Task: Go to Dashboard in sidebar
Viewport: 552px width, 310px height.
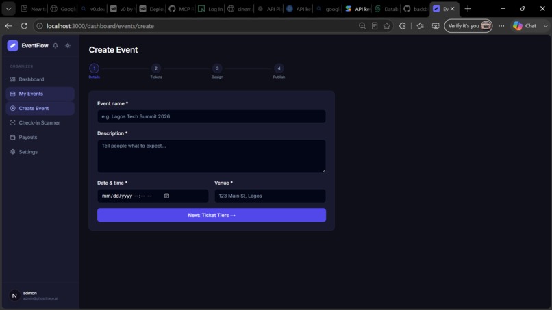Action: tap(40, 79)
